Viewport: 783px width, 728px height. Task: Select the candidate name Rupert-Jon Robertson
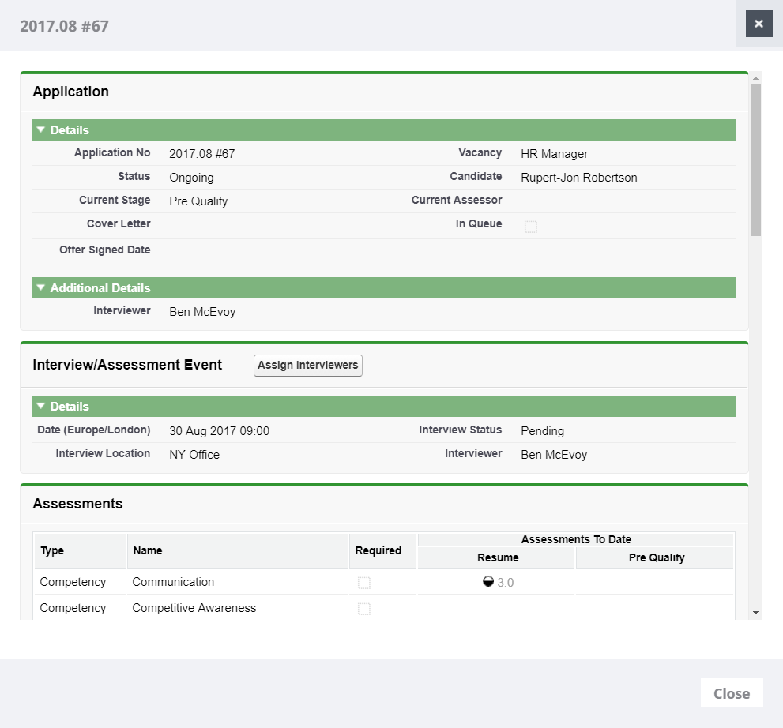point(578,178)
